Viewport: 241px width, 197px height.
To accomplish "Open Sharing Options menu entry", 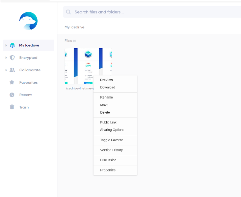I will [112, 130].
